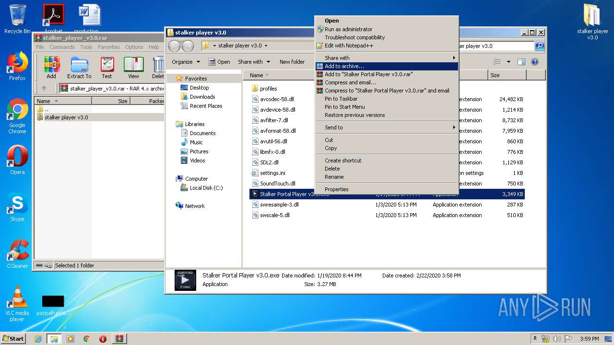Select the paypalfuncti... desktop file
The height and width of the screenshot is (345, 614).
click(x=53, y=305)
